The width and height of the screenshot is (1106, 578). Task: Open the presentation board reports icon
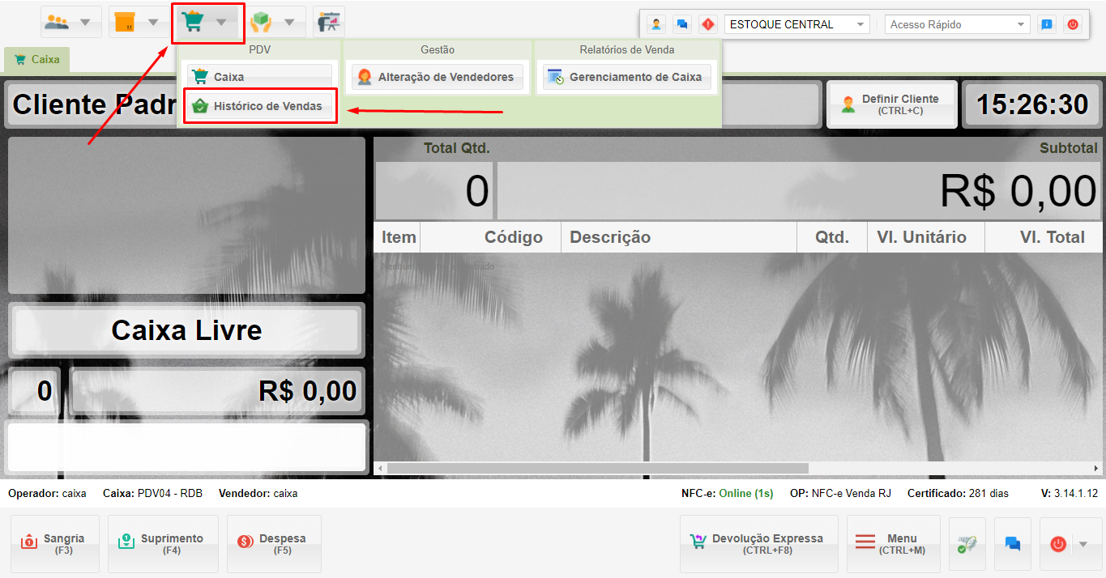click(328, 22)
